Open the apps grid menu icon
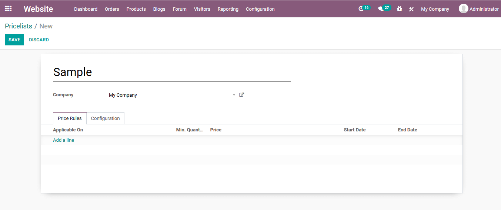This screenshot has width=501, height=210. pos(8,8)
